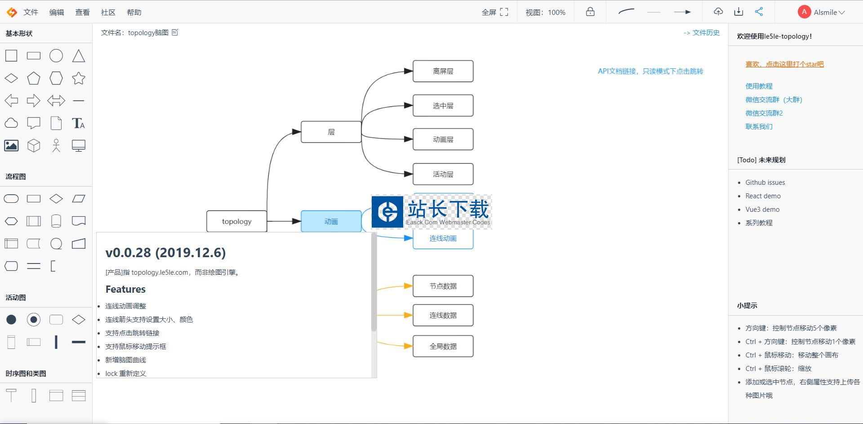Pick the cloud shape icon
Screen dimensions: 863x424
pyautogui.click(x=11, y=123)
